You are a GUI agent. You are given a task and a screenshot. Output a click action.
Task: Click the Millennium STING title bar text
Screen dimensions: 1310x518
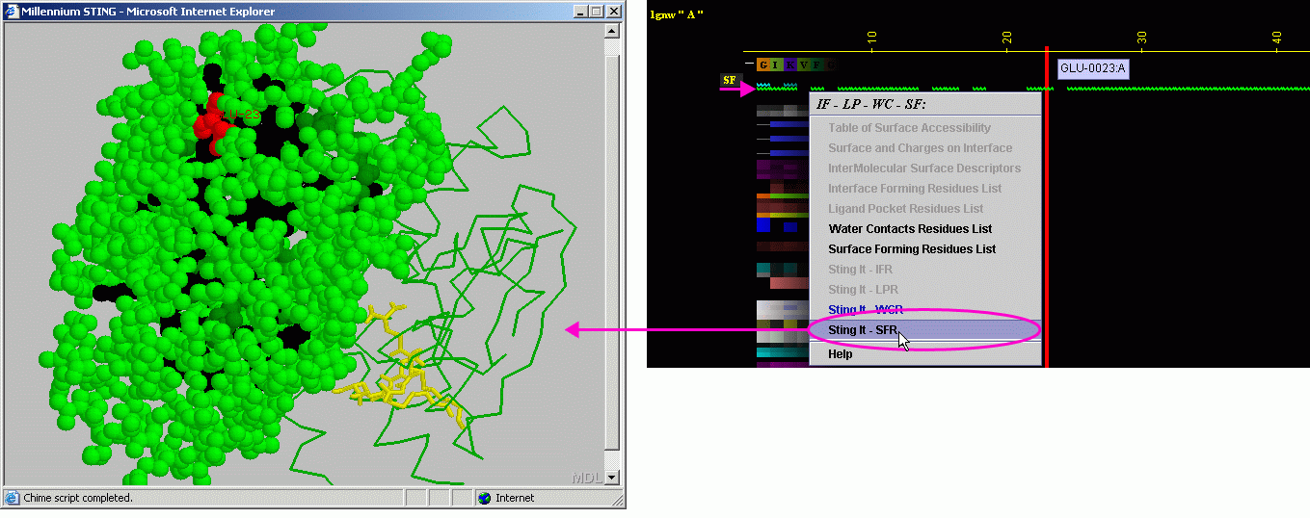click(x=148, y=12)
